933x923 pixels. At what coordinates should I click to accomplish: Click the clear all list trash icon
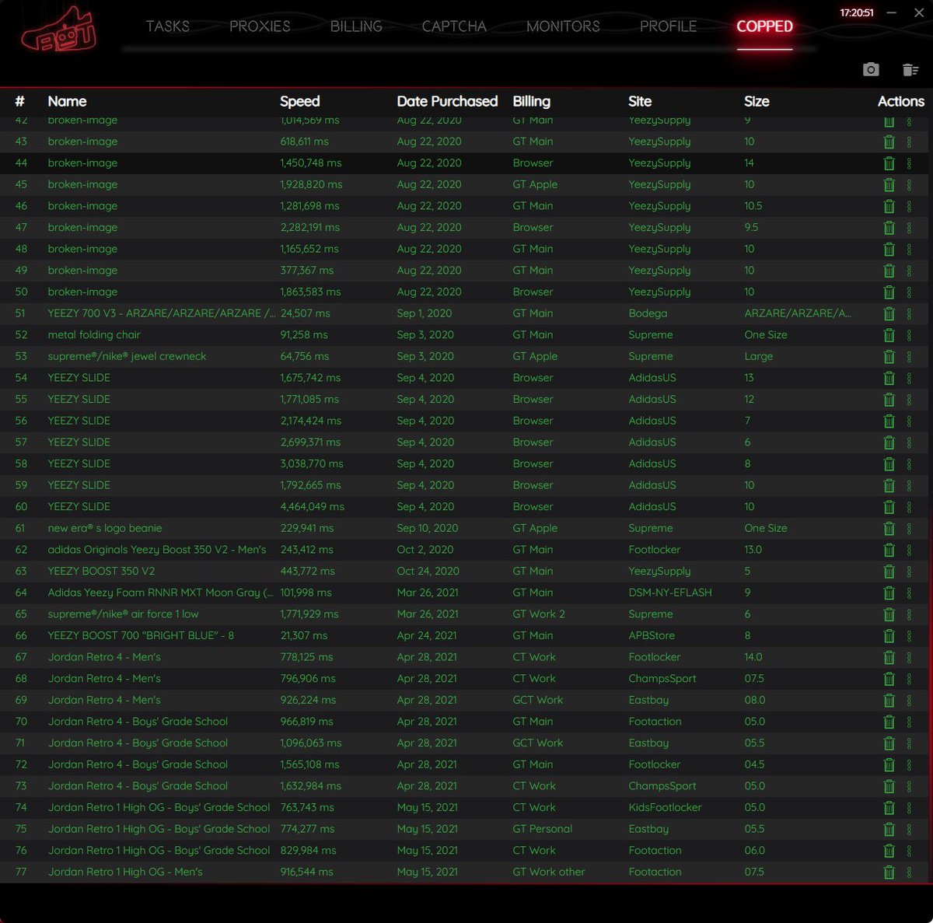pos(910,70)
